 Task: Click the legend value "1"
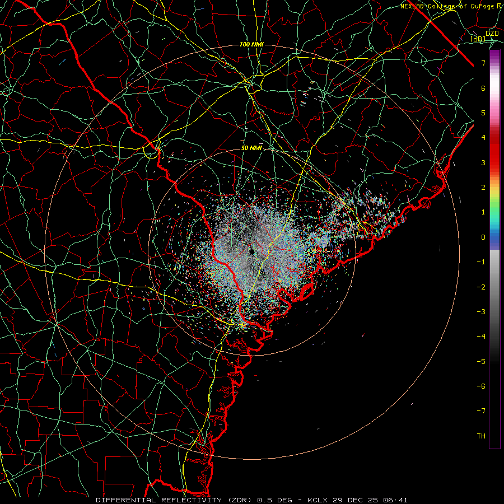point(483,212)
